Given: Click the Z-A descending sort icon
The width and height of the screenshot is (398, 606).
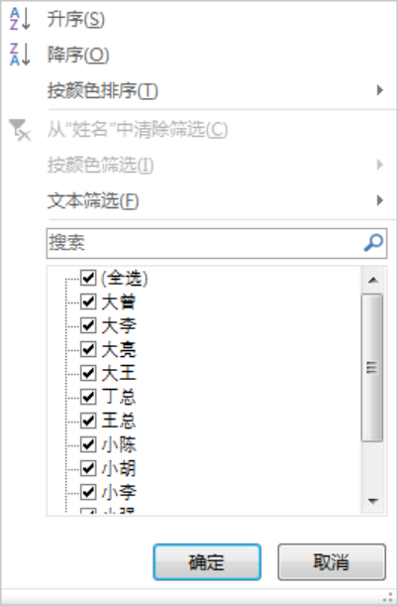Looking at the screenshot, I should pyautogui.click(x=20, y=55).
